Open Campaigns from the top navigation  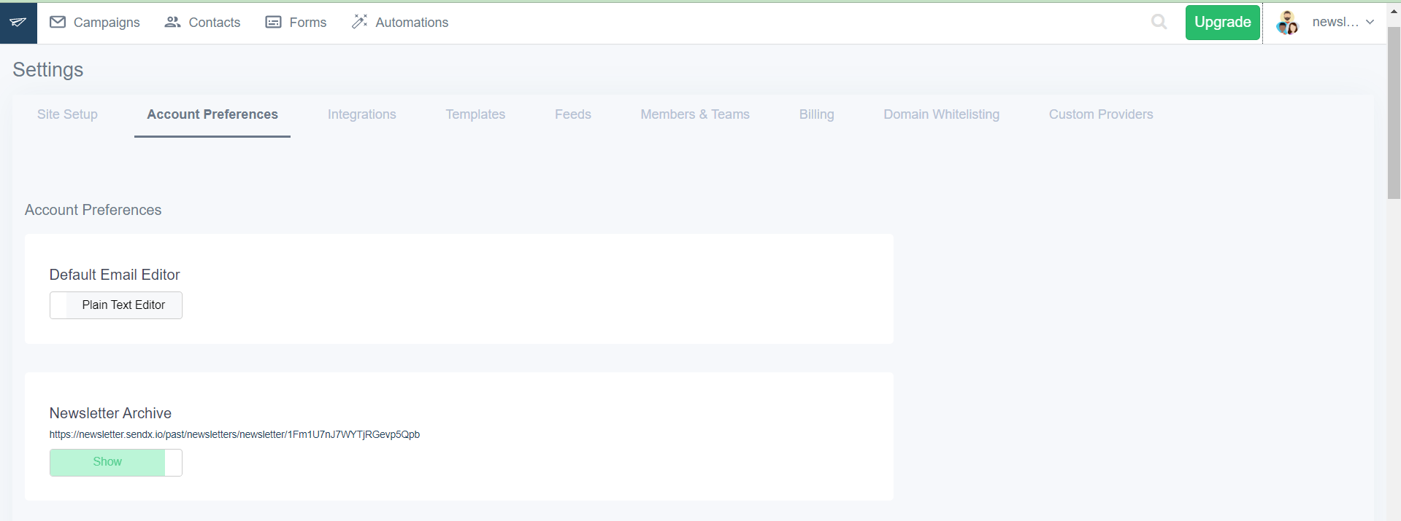95,23
